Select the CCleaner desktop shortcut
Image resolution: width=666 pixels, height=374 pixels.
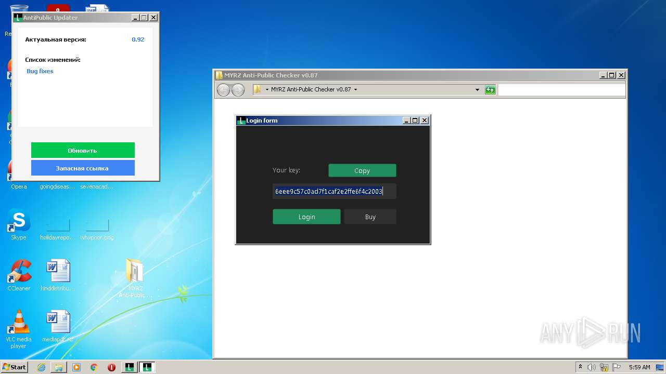19,275
